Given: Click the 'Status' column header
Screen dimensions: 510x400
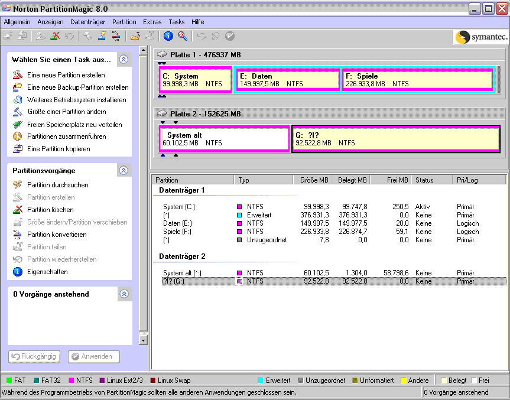Looking at the screenshot, I should [432, 180].
